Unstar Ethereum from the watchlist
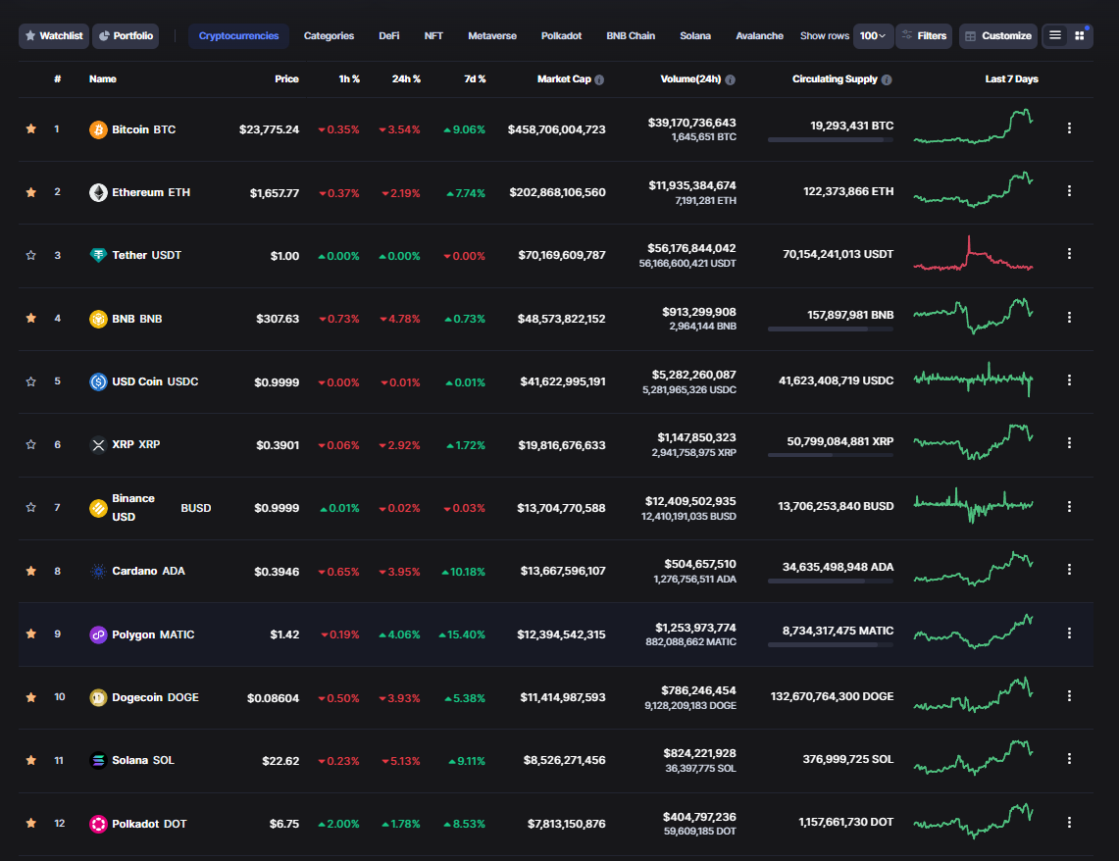 31,192
